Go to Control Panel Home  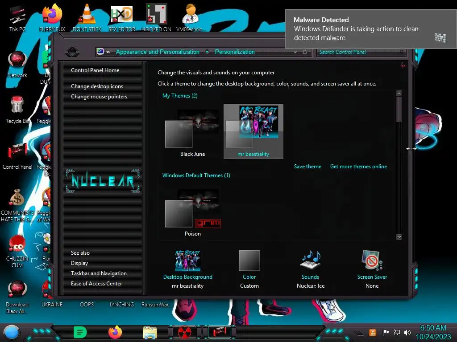click(x=95, y=70)
